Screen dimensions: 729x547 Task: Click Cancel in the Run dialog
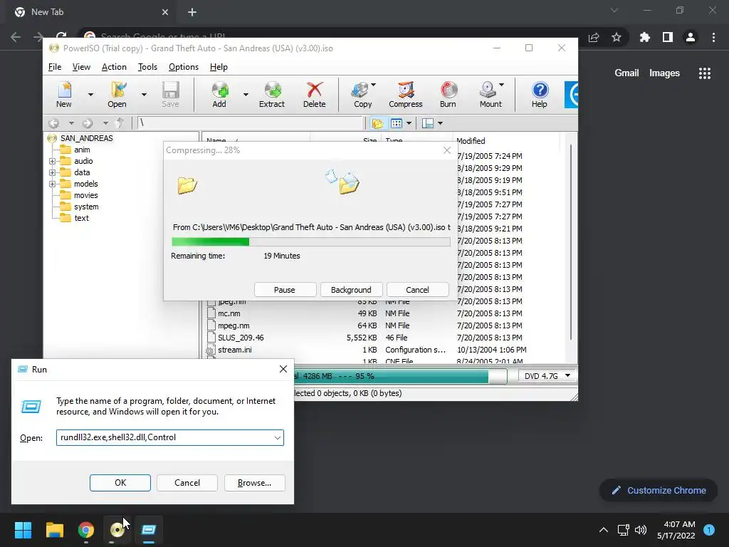pyautogui.click(x=187, y=483)
